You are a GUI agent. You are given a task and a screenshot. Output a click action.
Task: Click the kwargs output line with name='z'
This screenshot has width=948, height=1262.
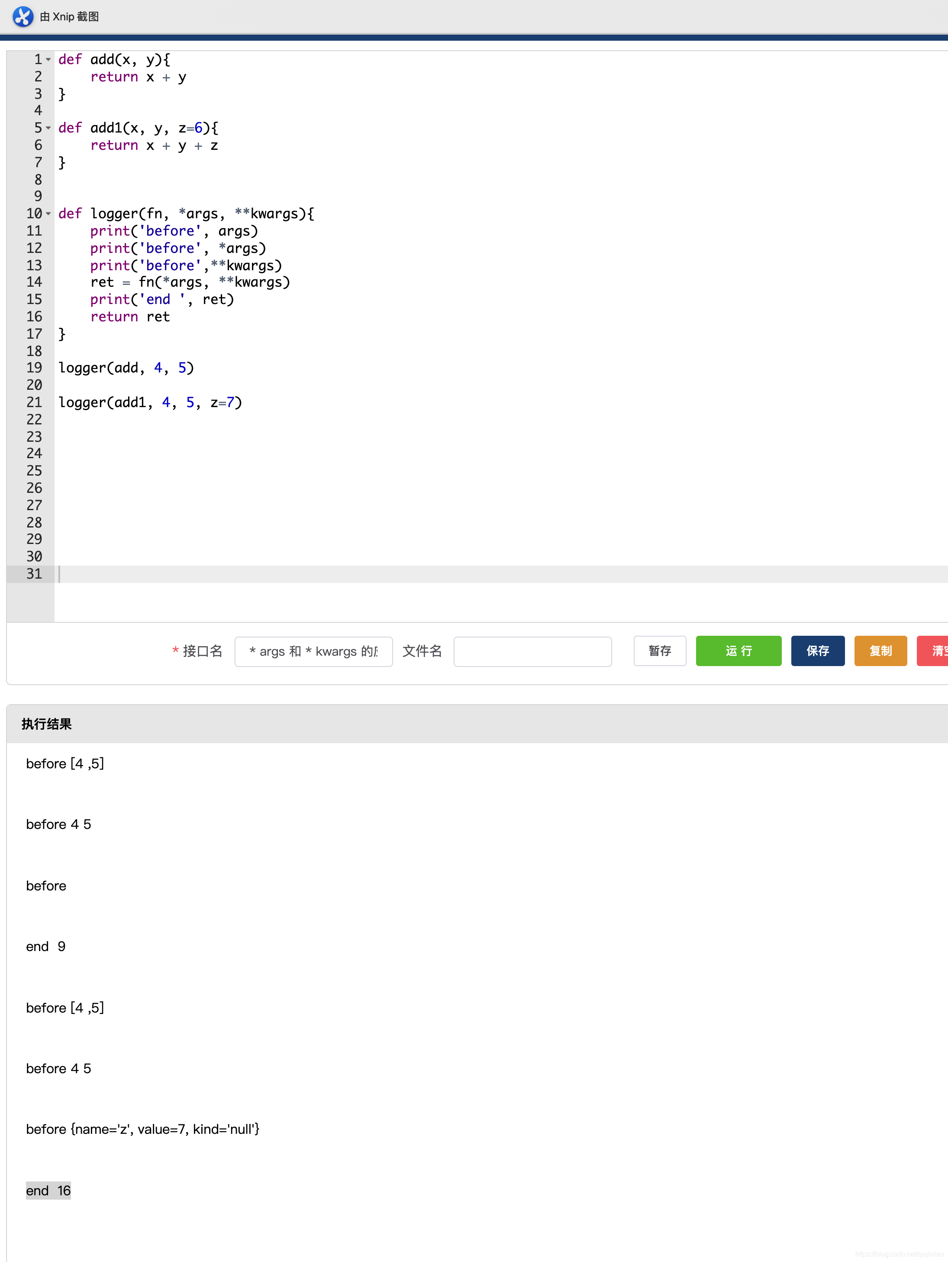tap(142, 1129)
